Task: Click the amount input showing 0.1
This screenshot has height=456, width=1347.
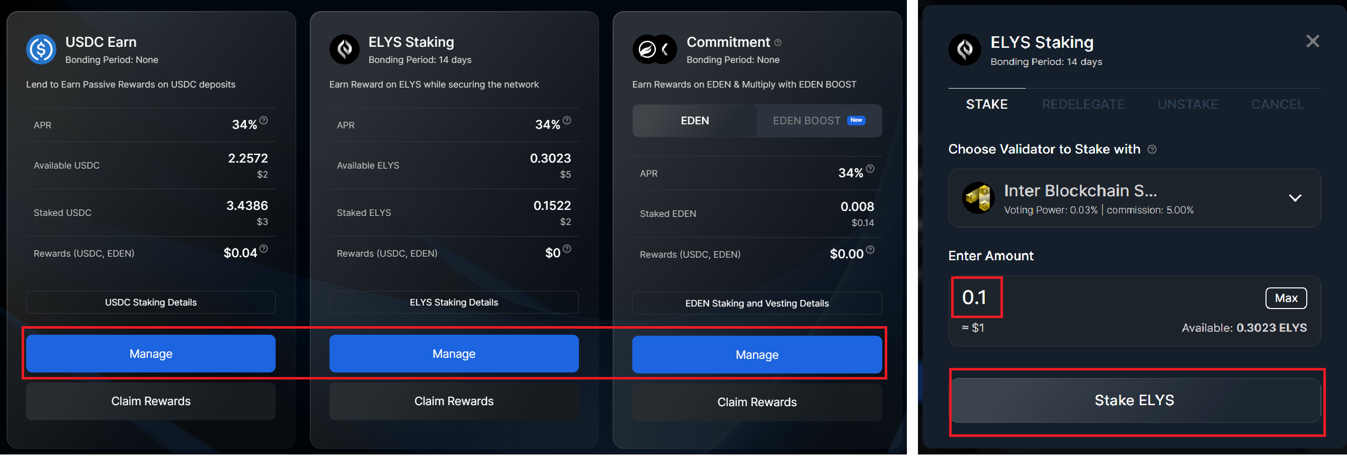Action: point(974,298)
